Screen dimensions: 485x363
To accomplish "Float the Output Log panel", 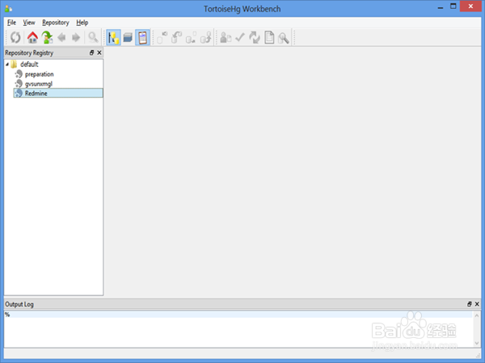I will coord(469,304).
